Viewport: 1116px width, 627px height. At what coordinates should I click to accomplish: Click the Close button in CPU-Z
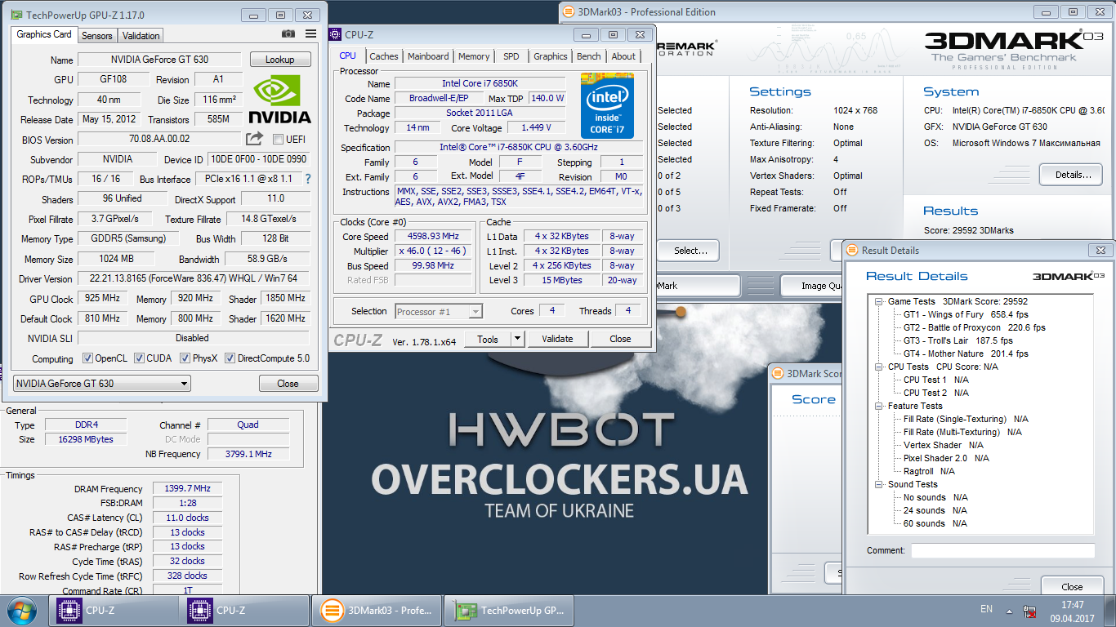tap(620, 339)
